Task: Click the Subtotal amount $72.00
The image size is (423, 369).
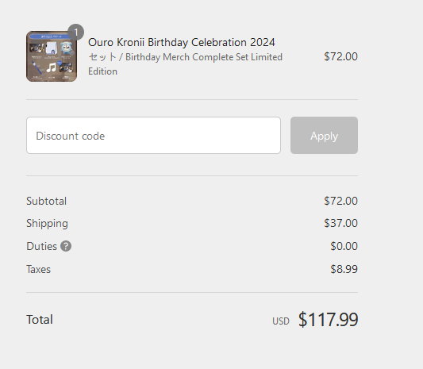Action: (340, 201)
